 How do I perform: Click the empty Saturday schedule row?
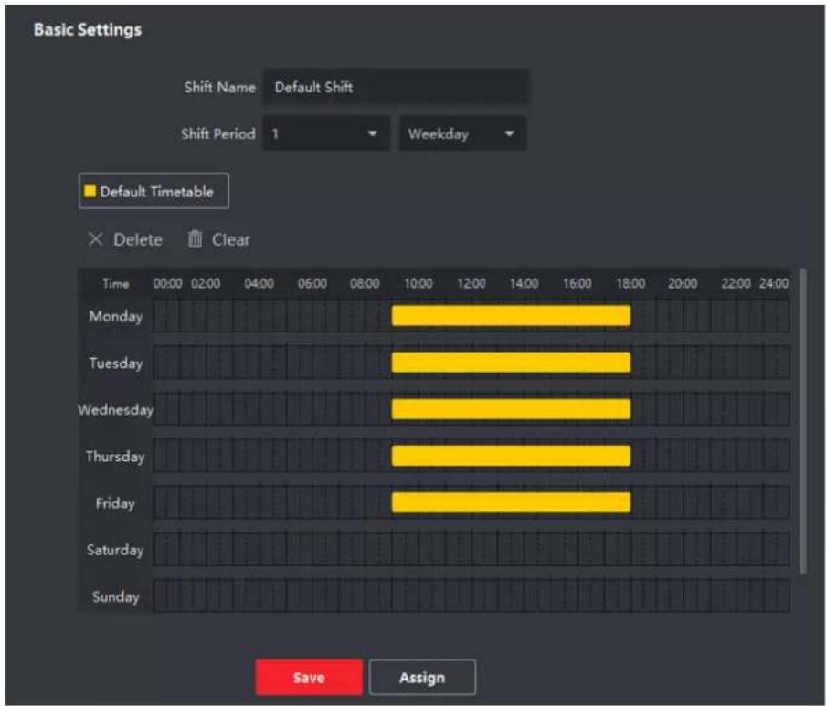pos(471,549)
